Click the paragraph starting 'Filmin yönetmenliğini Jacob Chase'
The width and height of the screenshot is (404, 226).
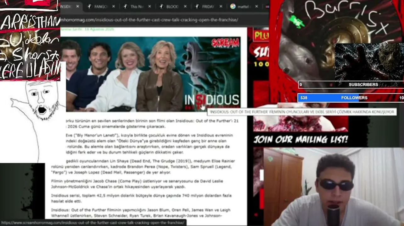[137, 184]
